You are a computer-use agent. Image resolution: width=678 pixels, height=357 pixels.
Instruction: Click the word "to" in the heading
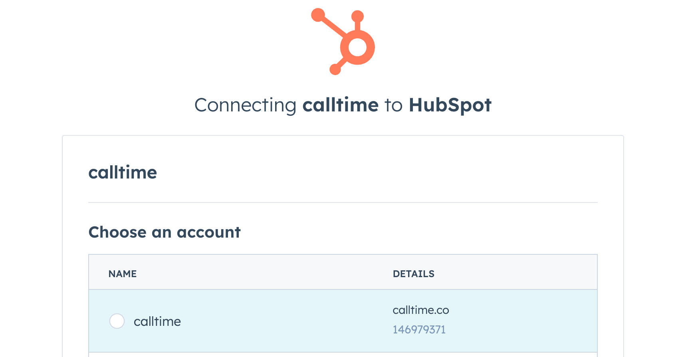[x=393, y=105]
